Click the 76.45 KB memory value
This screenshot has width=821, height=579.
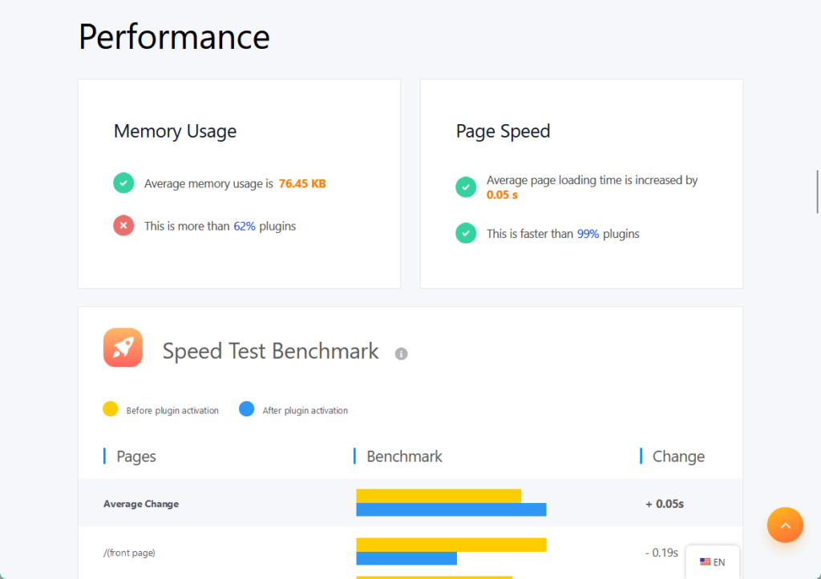(x=302, y=183)
